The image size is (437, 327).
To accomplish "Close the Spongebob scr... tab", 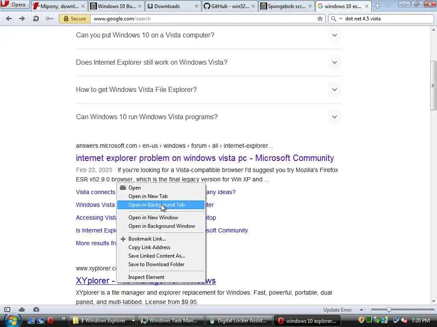I will click(310, 6).
